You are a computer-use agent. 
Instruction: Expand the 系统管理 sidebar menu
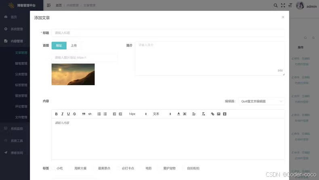tap(15, 29)
